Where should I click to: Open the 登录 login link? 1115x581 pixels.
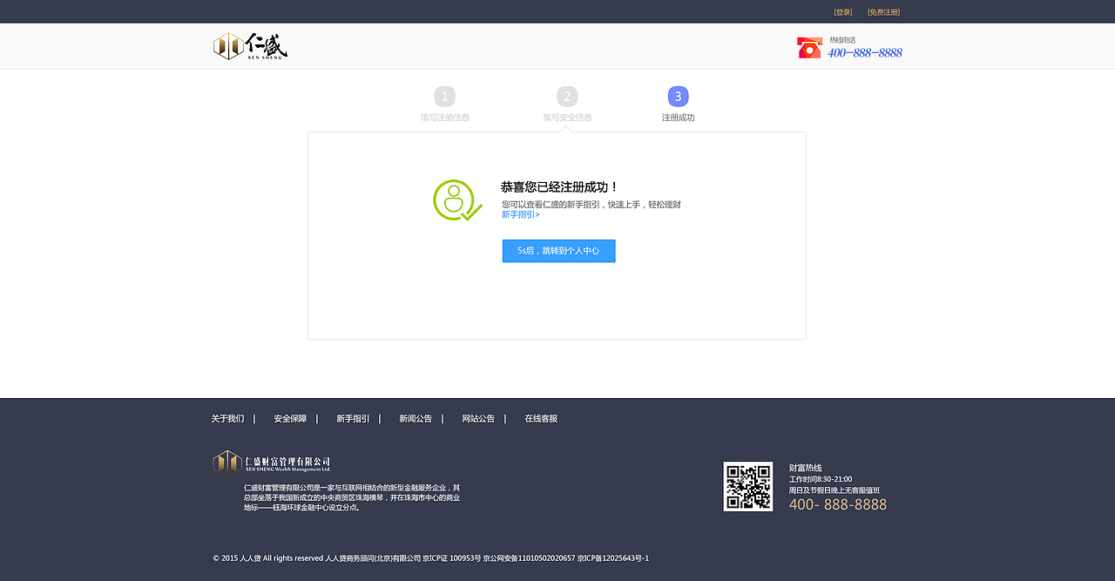[x=842, y=11]
